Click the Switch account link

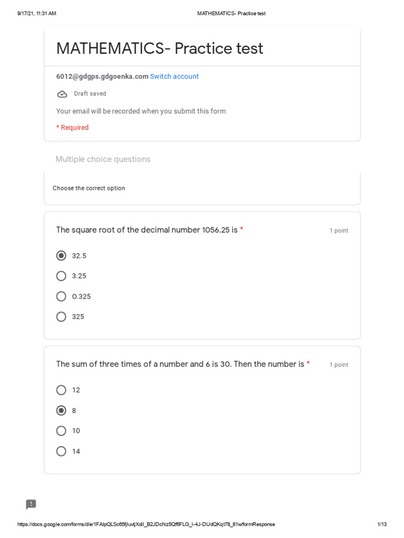click(x=174, y=77)
